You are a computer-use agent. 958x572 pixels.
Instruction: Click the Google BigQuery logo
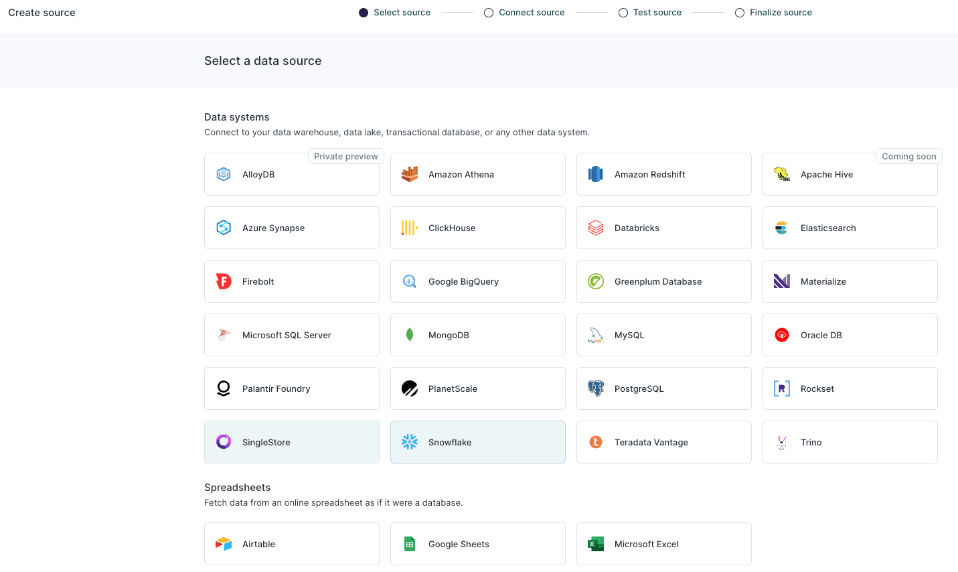pos(409,281)
